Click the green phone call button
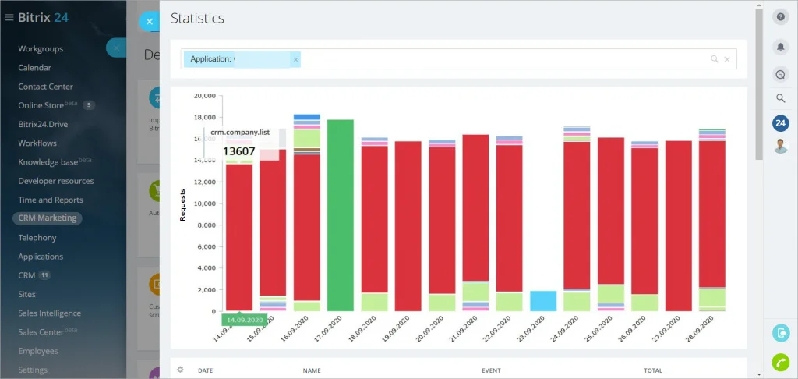 click(780, 362)
